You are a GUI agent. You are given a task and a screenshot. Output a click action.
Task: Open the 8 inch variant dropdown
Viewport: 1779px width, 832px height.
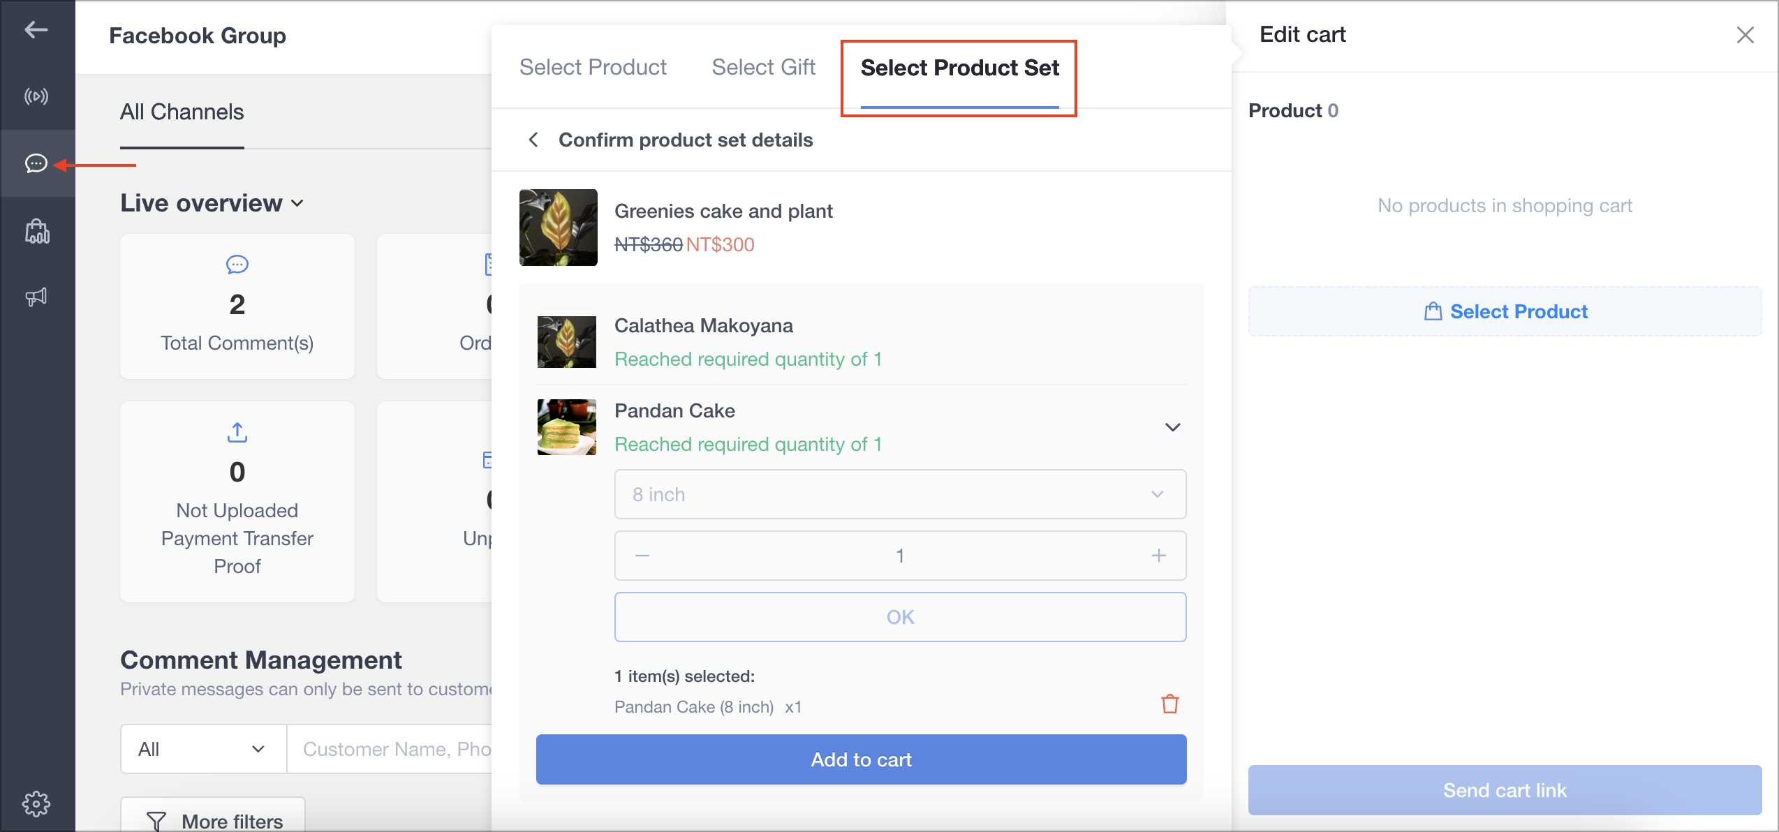pos(899,494)
